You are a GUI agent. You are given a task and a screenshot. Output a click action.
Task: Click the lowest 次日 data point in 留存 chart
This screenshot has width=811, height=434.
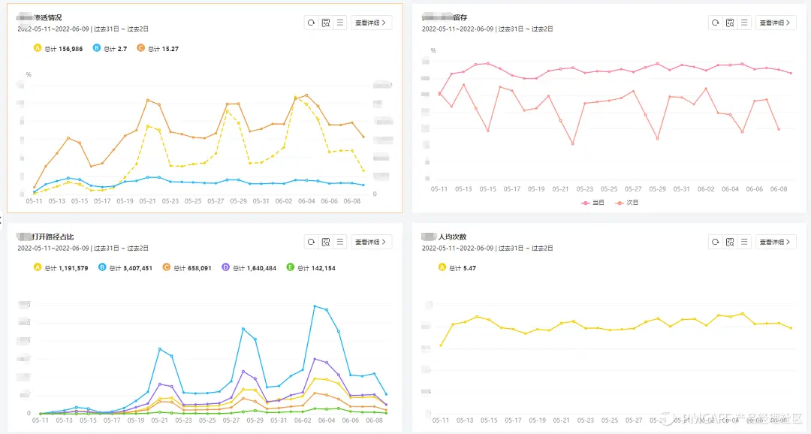tap(572, 143)
